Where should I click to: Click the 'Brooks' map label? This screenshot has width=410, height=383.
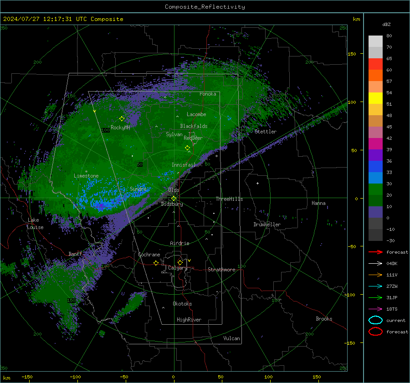click(324, 319)
